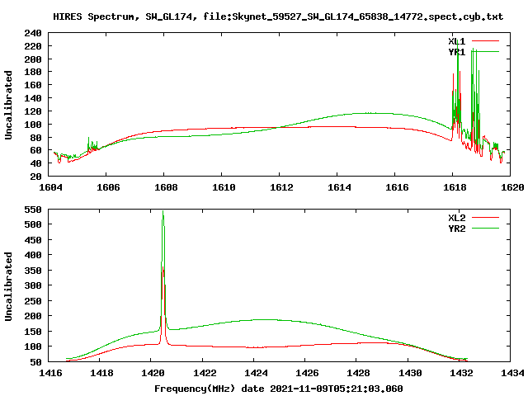Click the 1426 x-axis tick label
The width and height of the screenshot is (528, 396).
tap(307, 373)
